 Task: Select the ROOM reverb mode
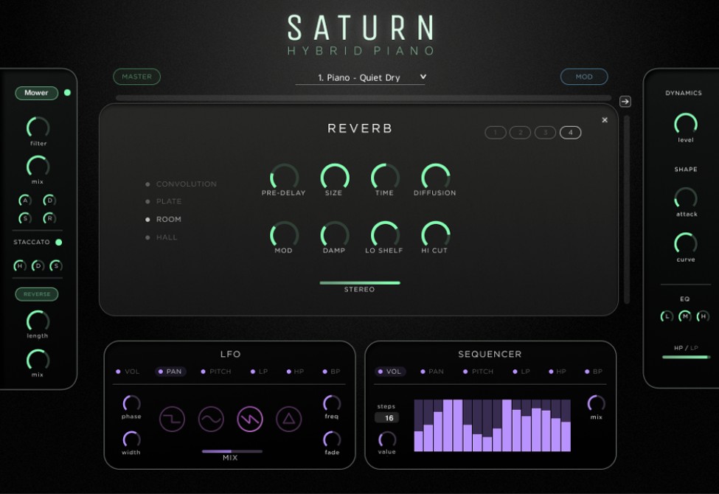point(168,219)
